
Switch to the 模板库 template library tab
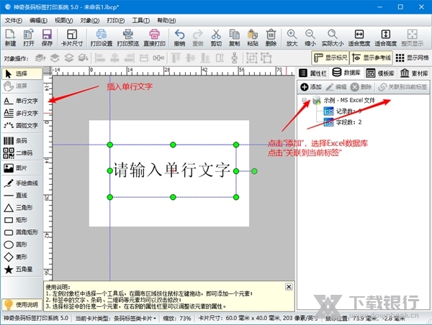(380, 73)
